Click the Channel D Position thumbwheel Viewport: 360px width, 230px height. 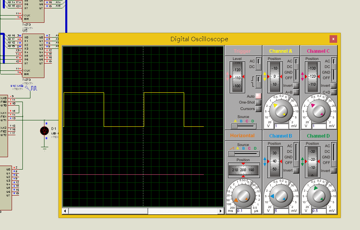(312, 162)
